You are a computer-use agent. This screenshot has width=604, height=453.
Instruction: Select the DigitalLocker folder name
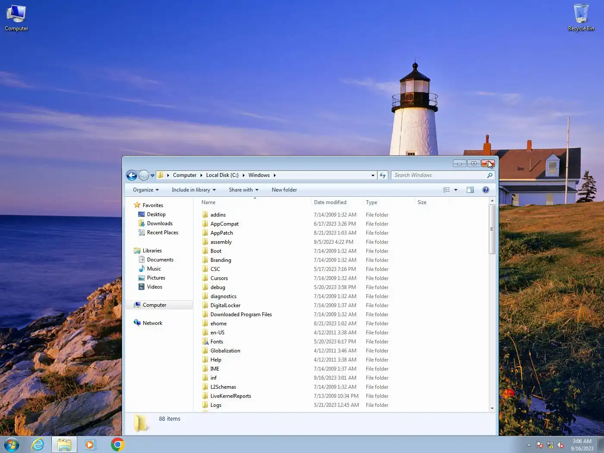tap(225, 305)
